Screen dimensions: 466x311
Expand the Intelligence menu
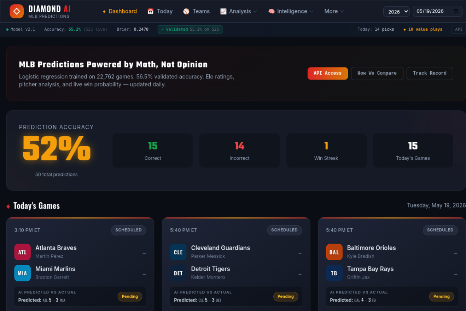point(291,11)
